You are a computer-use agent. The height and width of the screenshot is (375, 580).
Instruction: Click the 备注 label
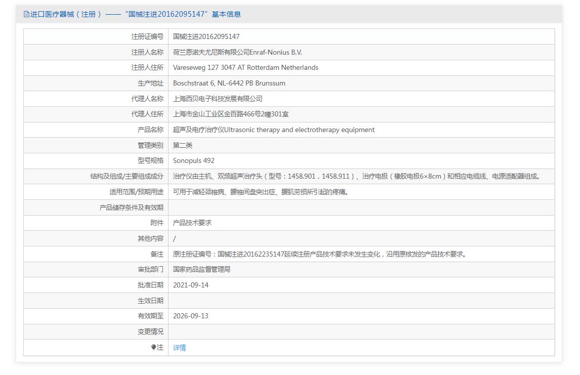pyautogui.click(x=157, y=254)
